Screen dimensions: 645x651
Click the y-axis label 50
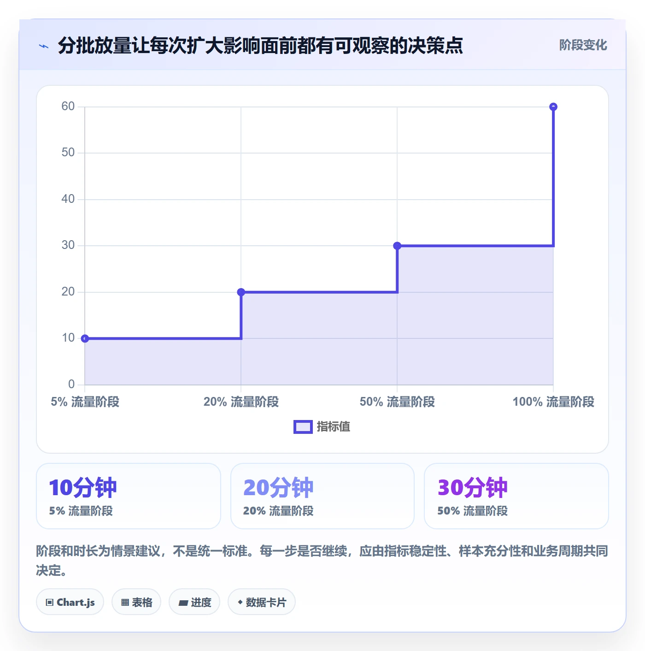click(68, 153)
